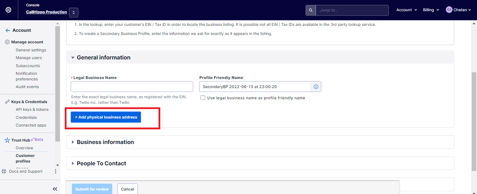Collapse the sidebar with double chevron
477x194 pixels.
[x=55, y=189]
